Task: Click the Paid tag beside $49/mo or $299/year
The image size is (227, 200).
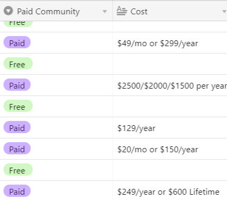Action: click(x=17, y=42)
